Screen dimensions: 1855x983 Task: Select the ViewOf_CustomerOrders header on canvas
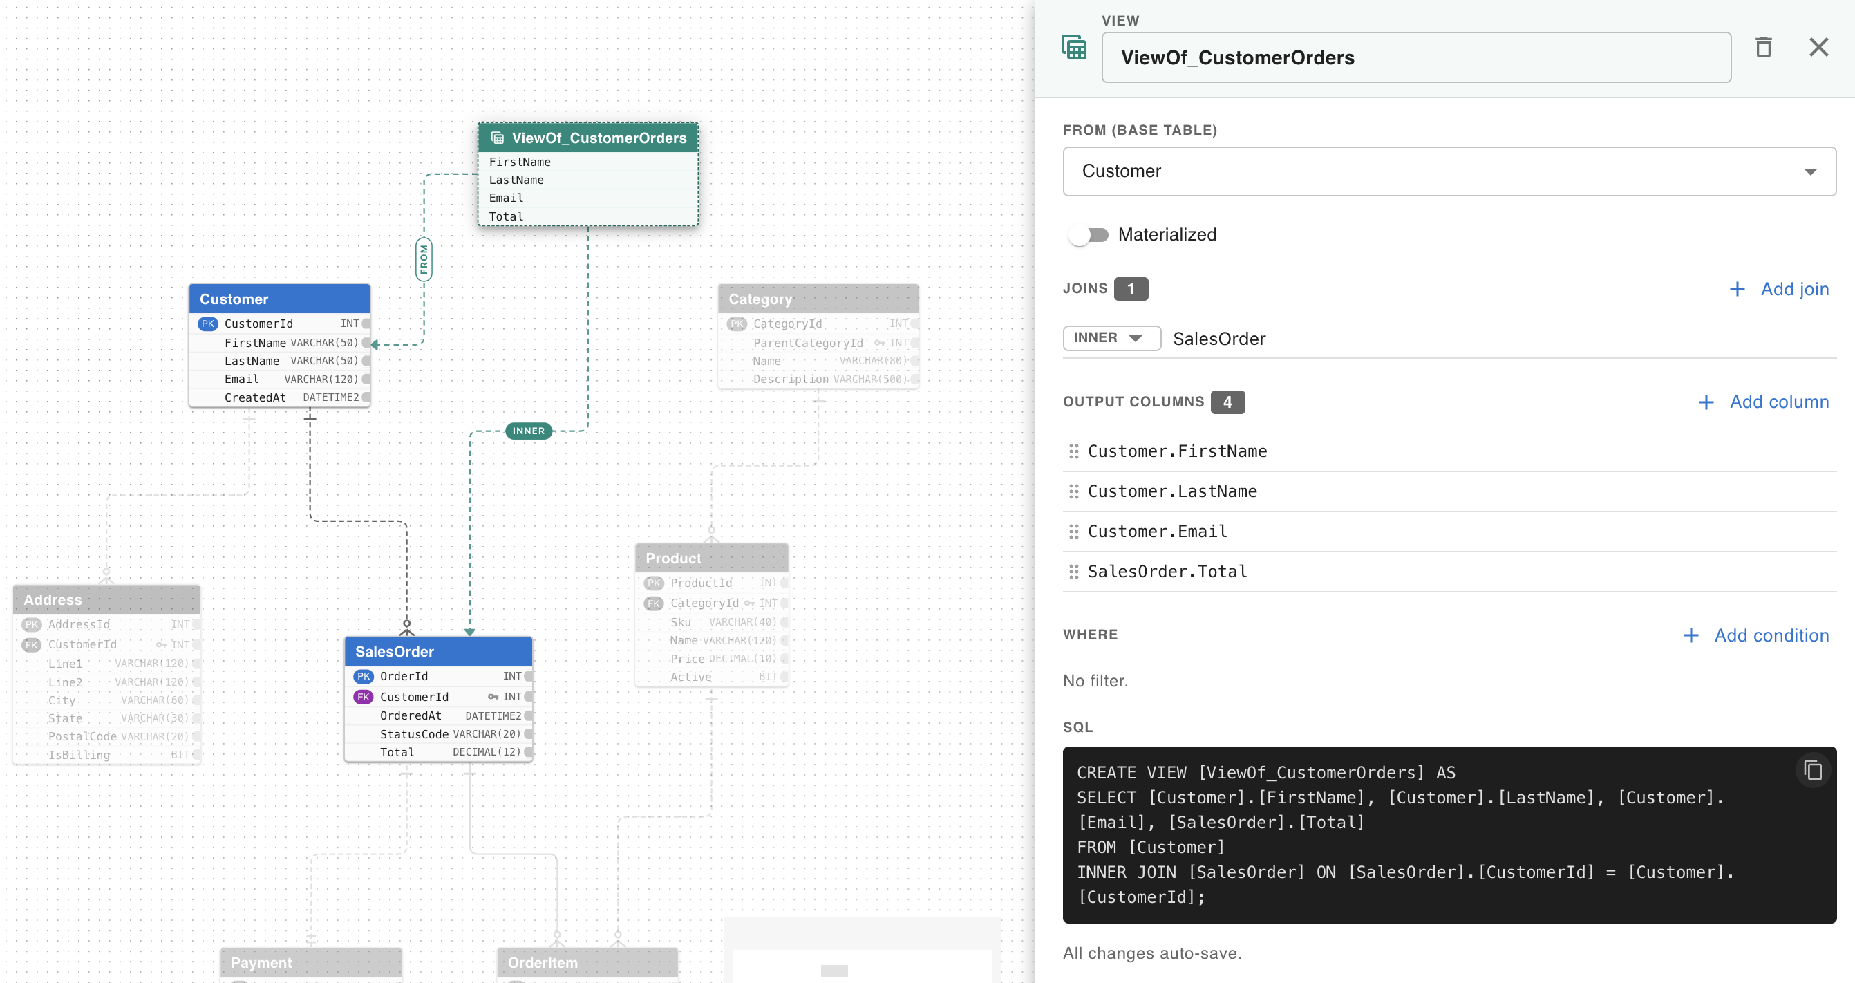(587, 138)
